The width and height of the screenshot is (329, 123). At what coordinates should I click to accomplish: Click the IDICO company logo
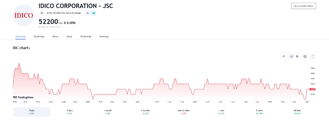24,15
